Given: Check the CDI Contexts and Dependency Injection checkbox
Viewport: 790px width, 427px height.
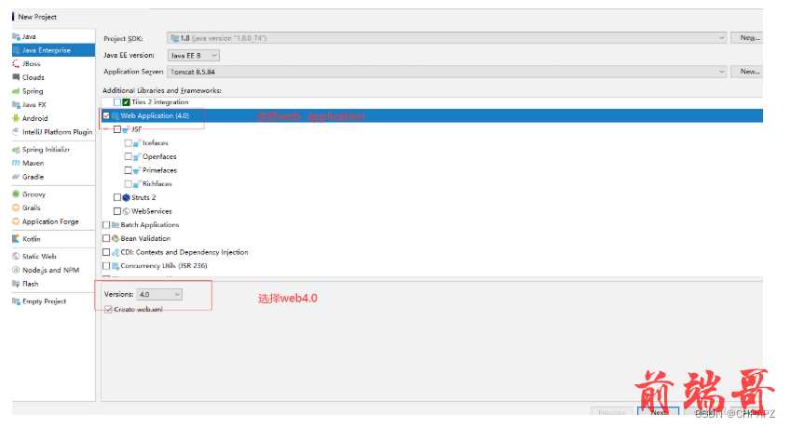Looking at the screenshot, I should [x=106, y=252].
